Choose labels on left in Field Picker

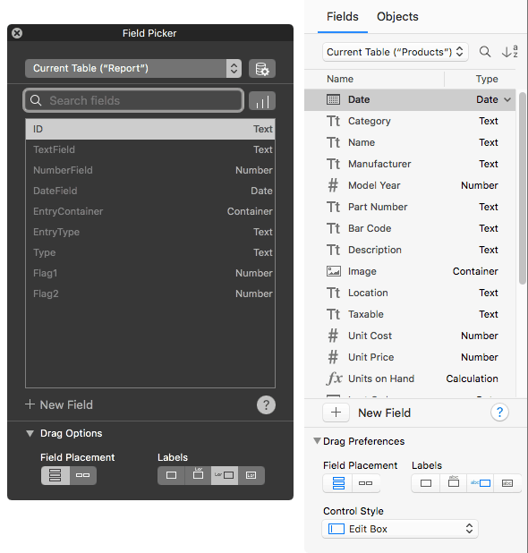pos(225,475)
